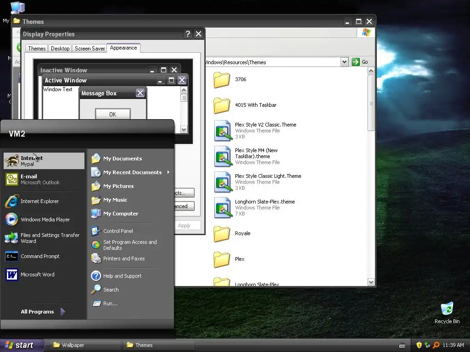The height and width of the screenshot is (352, 470).
Task: Open the address bar dropdown in Themes window
Action: 344,62
